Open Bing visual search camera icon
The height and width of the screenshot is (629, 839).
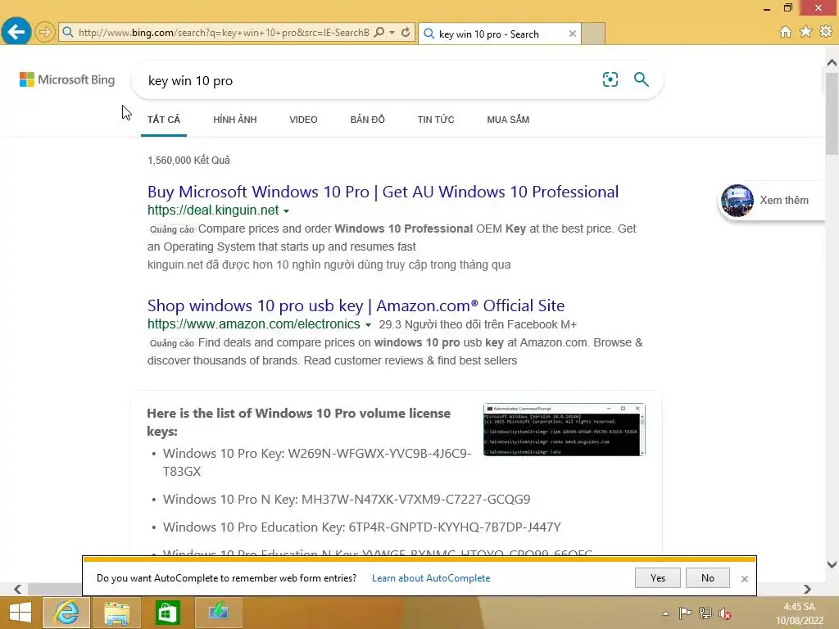[610, 79]
